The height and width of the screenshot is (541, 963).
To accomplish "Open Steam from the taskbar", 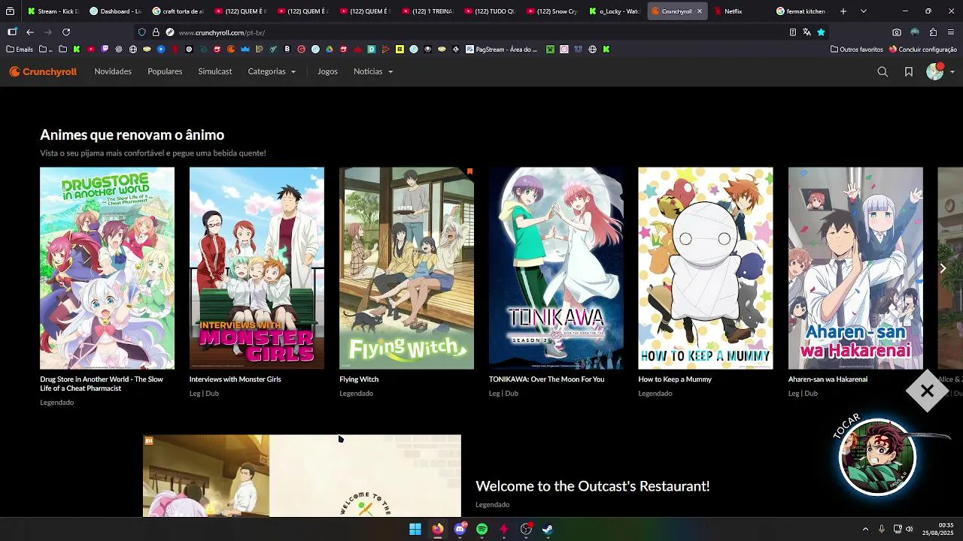I will [x=548, y=529].
